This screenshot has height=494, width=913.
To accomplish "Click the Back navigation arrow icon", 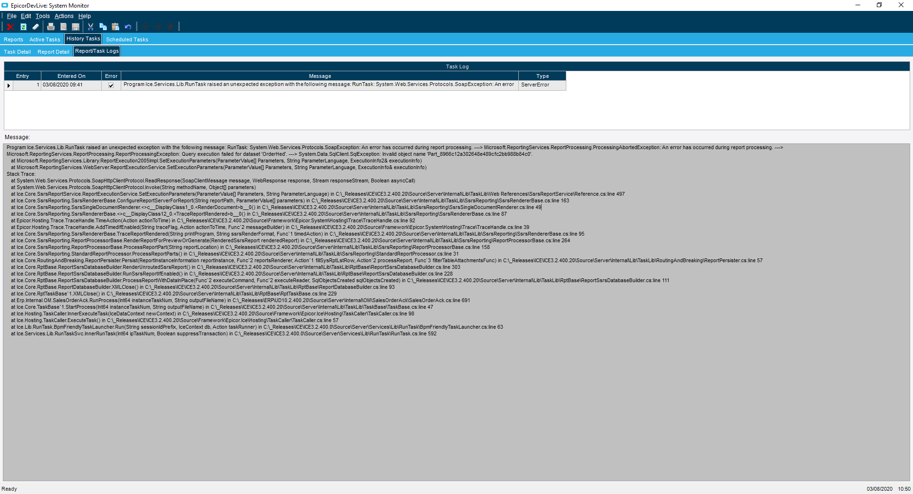I will tap(146, 27).
